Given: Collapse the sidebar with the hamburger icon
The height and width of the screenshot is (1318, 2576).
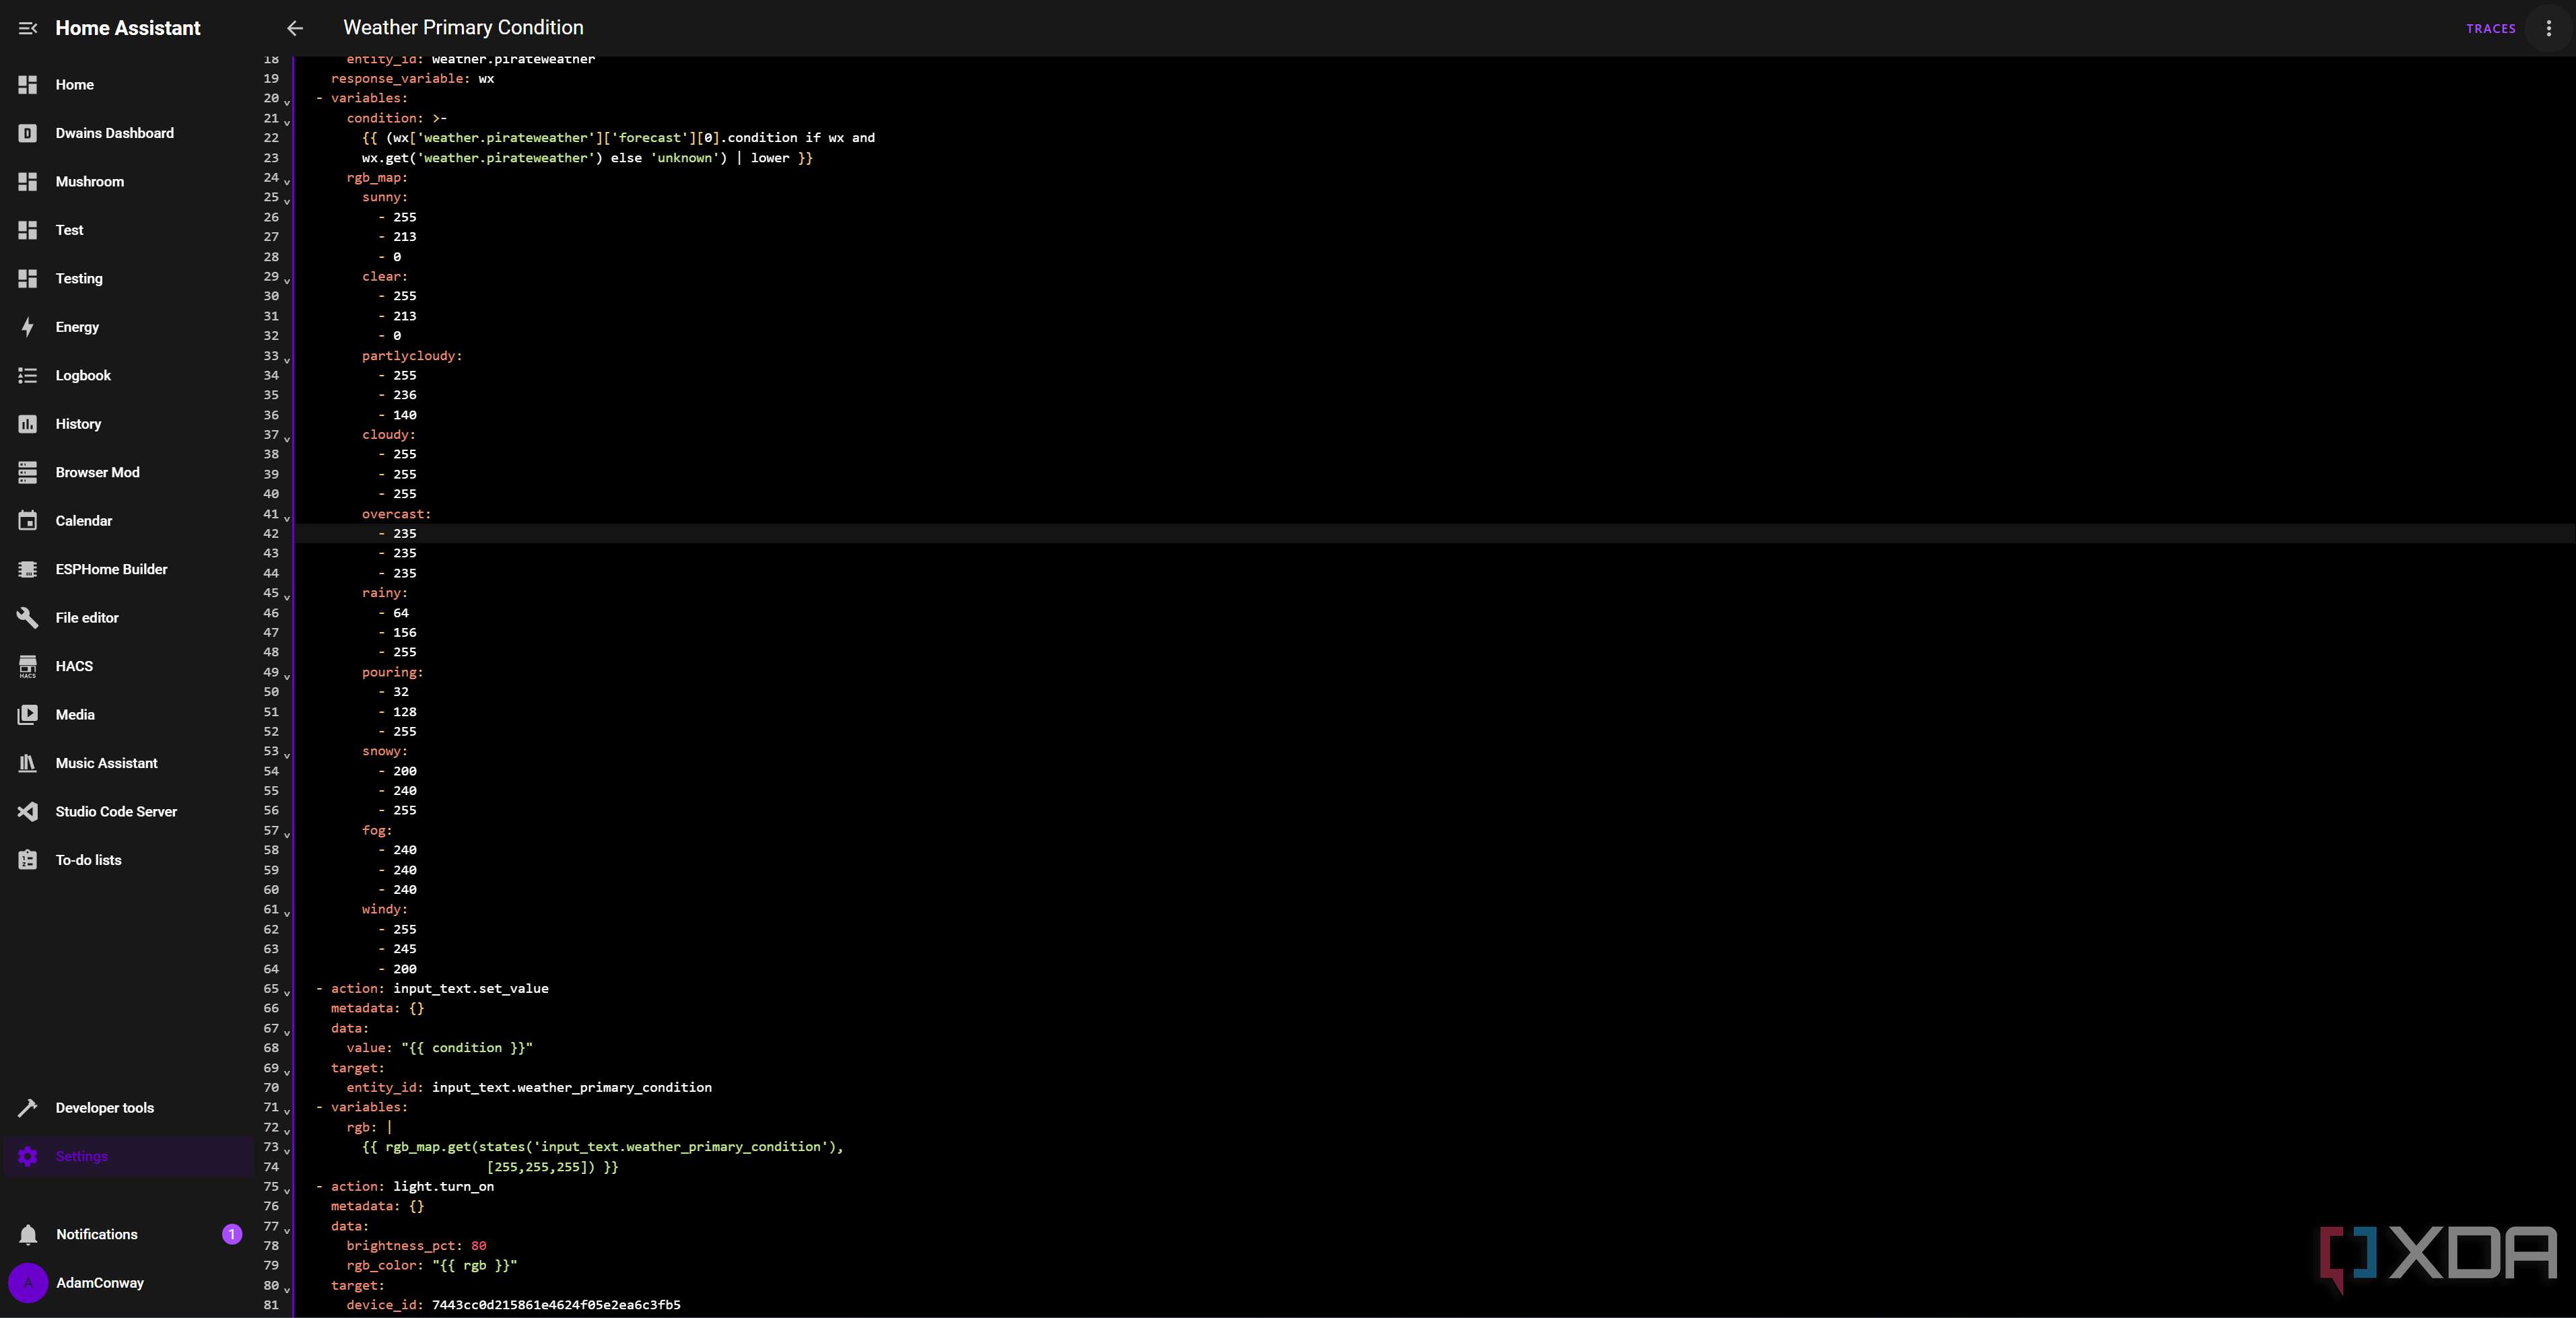Looking at the screenshot, I should pyautogui.click(x=28, y=28).
